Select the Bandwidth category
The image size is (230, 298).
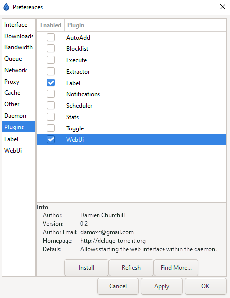pos(19,47)
